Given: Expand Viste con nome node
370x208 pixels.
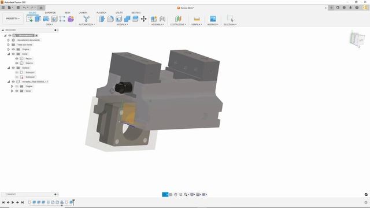Looking at the screenshot, I should click(9, 44).
